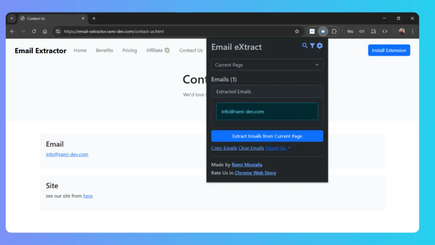Open Email eXtract settings gear
Screen dimensions: 435x245
click(319, 46)
